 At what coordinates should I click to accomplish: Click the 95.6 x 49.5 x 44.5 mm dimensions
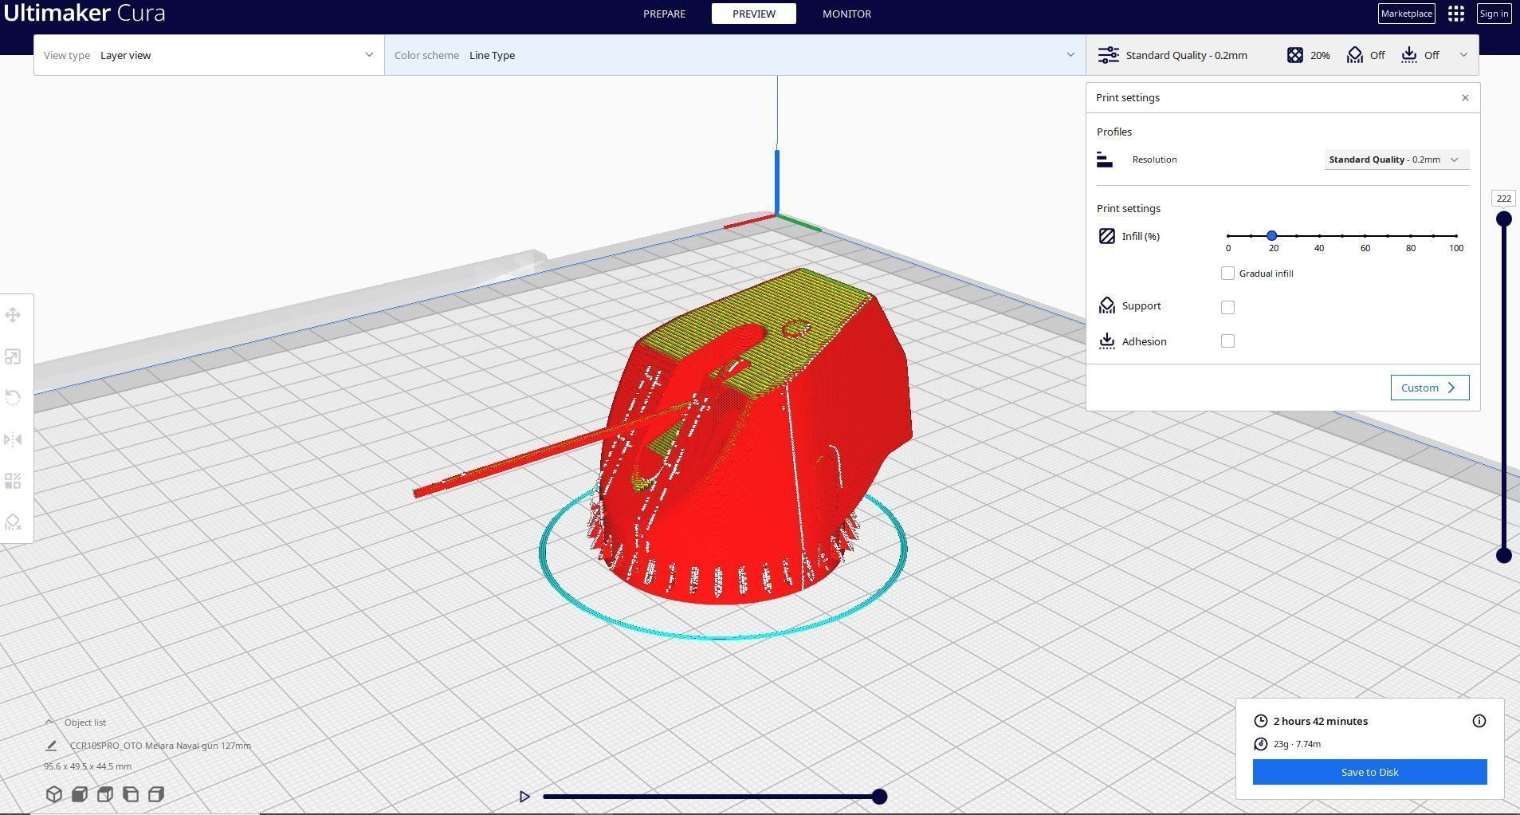pyautogui.click(x=88, y=766)
